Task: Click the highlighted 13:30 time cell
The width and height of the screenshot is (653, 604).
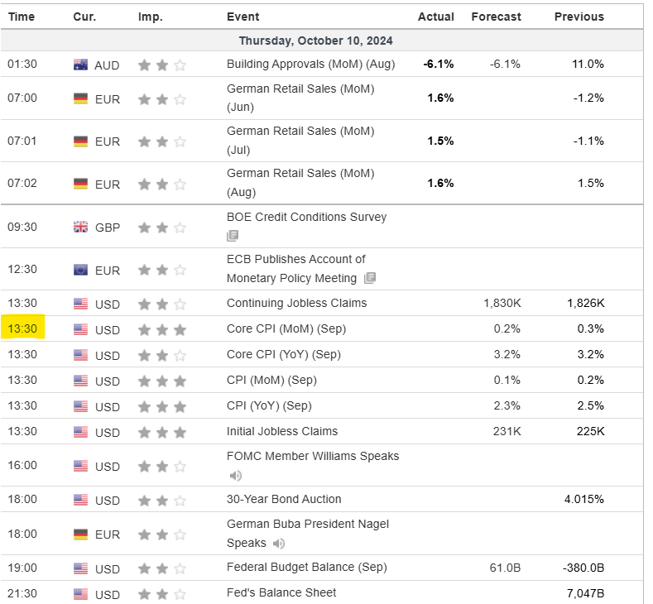Action: click(22, 329)
